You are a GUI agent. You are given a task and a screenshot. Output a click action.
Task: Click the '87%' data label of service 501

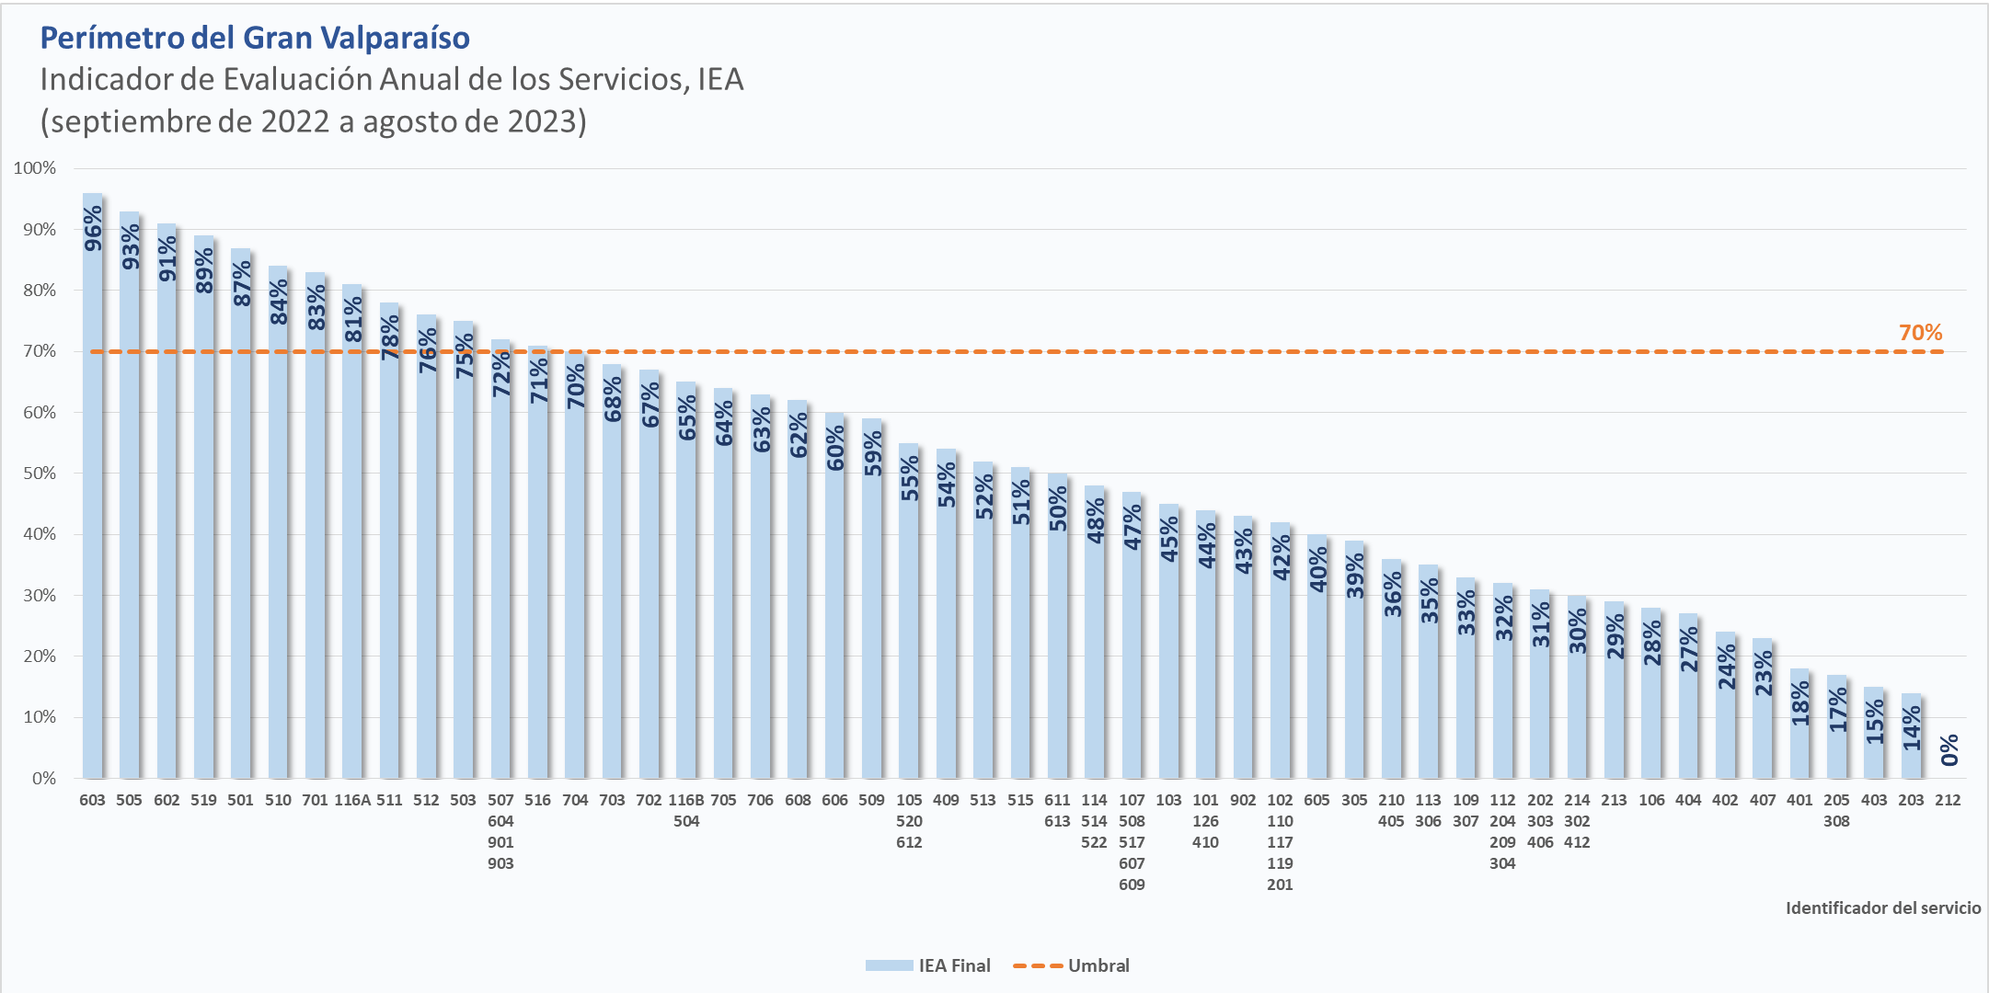pos(241,283)
